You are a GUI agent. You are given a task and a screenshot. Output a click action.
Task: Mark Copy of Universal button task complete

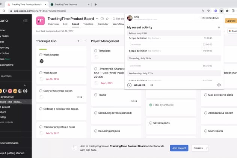tap(41, 91)
